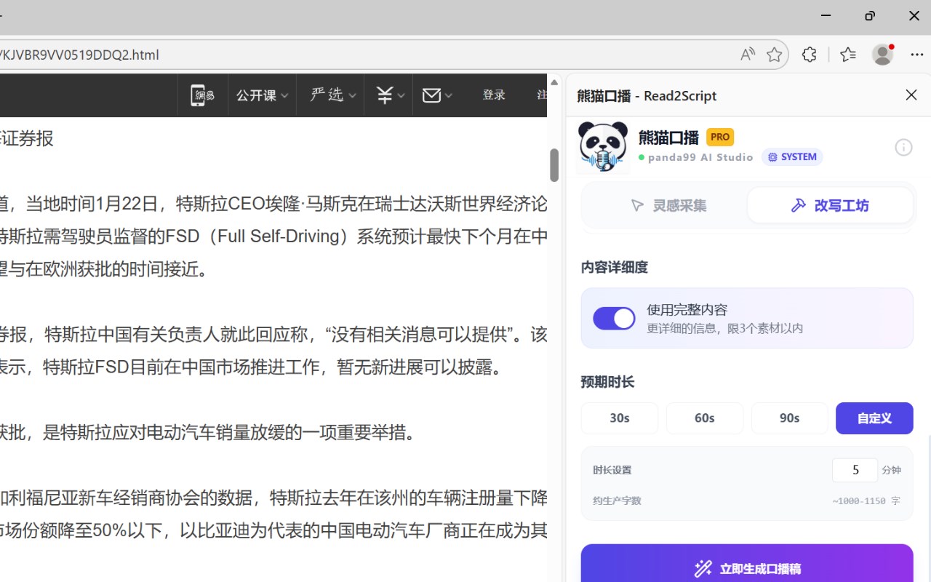The height and width of the screenshot is (582, 931).
Task: Switch to the 改写工坊 tab
Action: 830,206
